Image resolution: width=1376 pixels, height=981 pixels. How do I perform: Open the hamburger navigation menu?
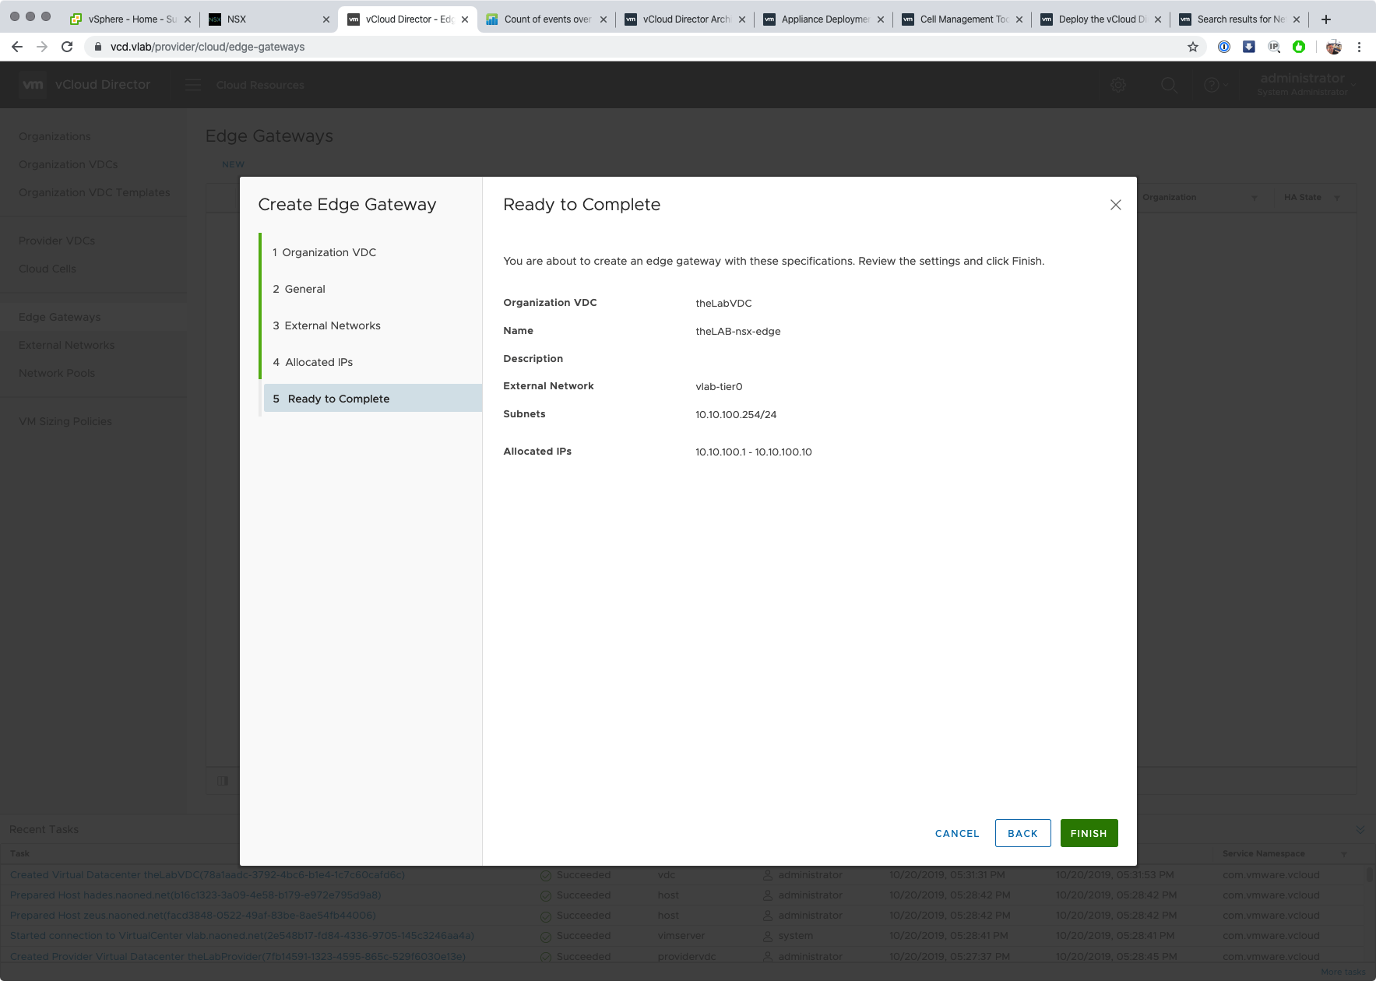coord(193,85)
